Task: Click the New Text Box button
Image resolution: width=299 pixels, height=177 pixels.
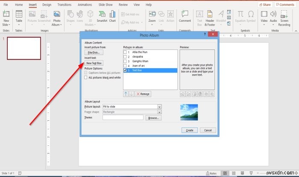Action: [94, 63]
